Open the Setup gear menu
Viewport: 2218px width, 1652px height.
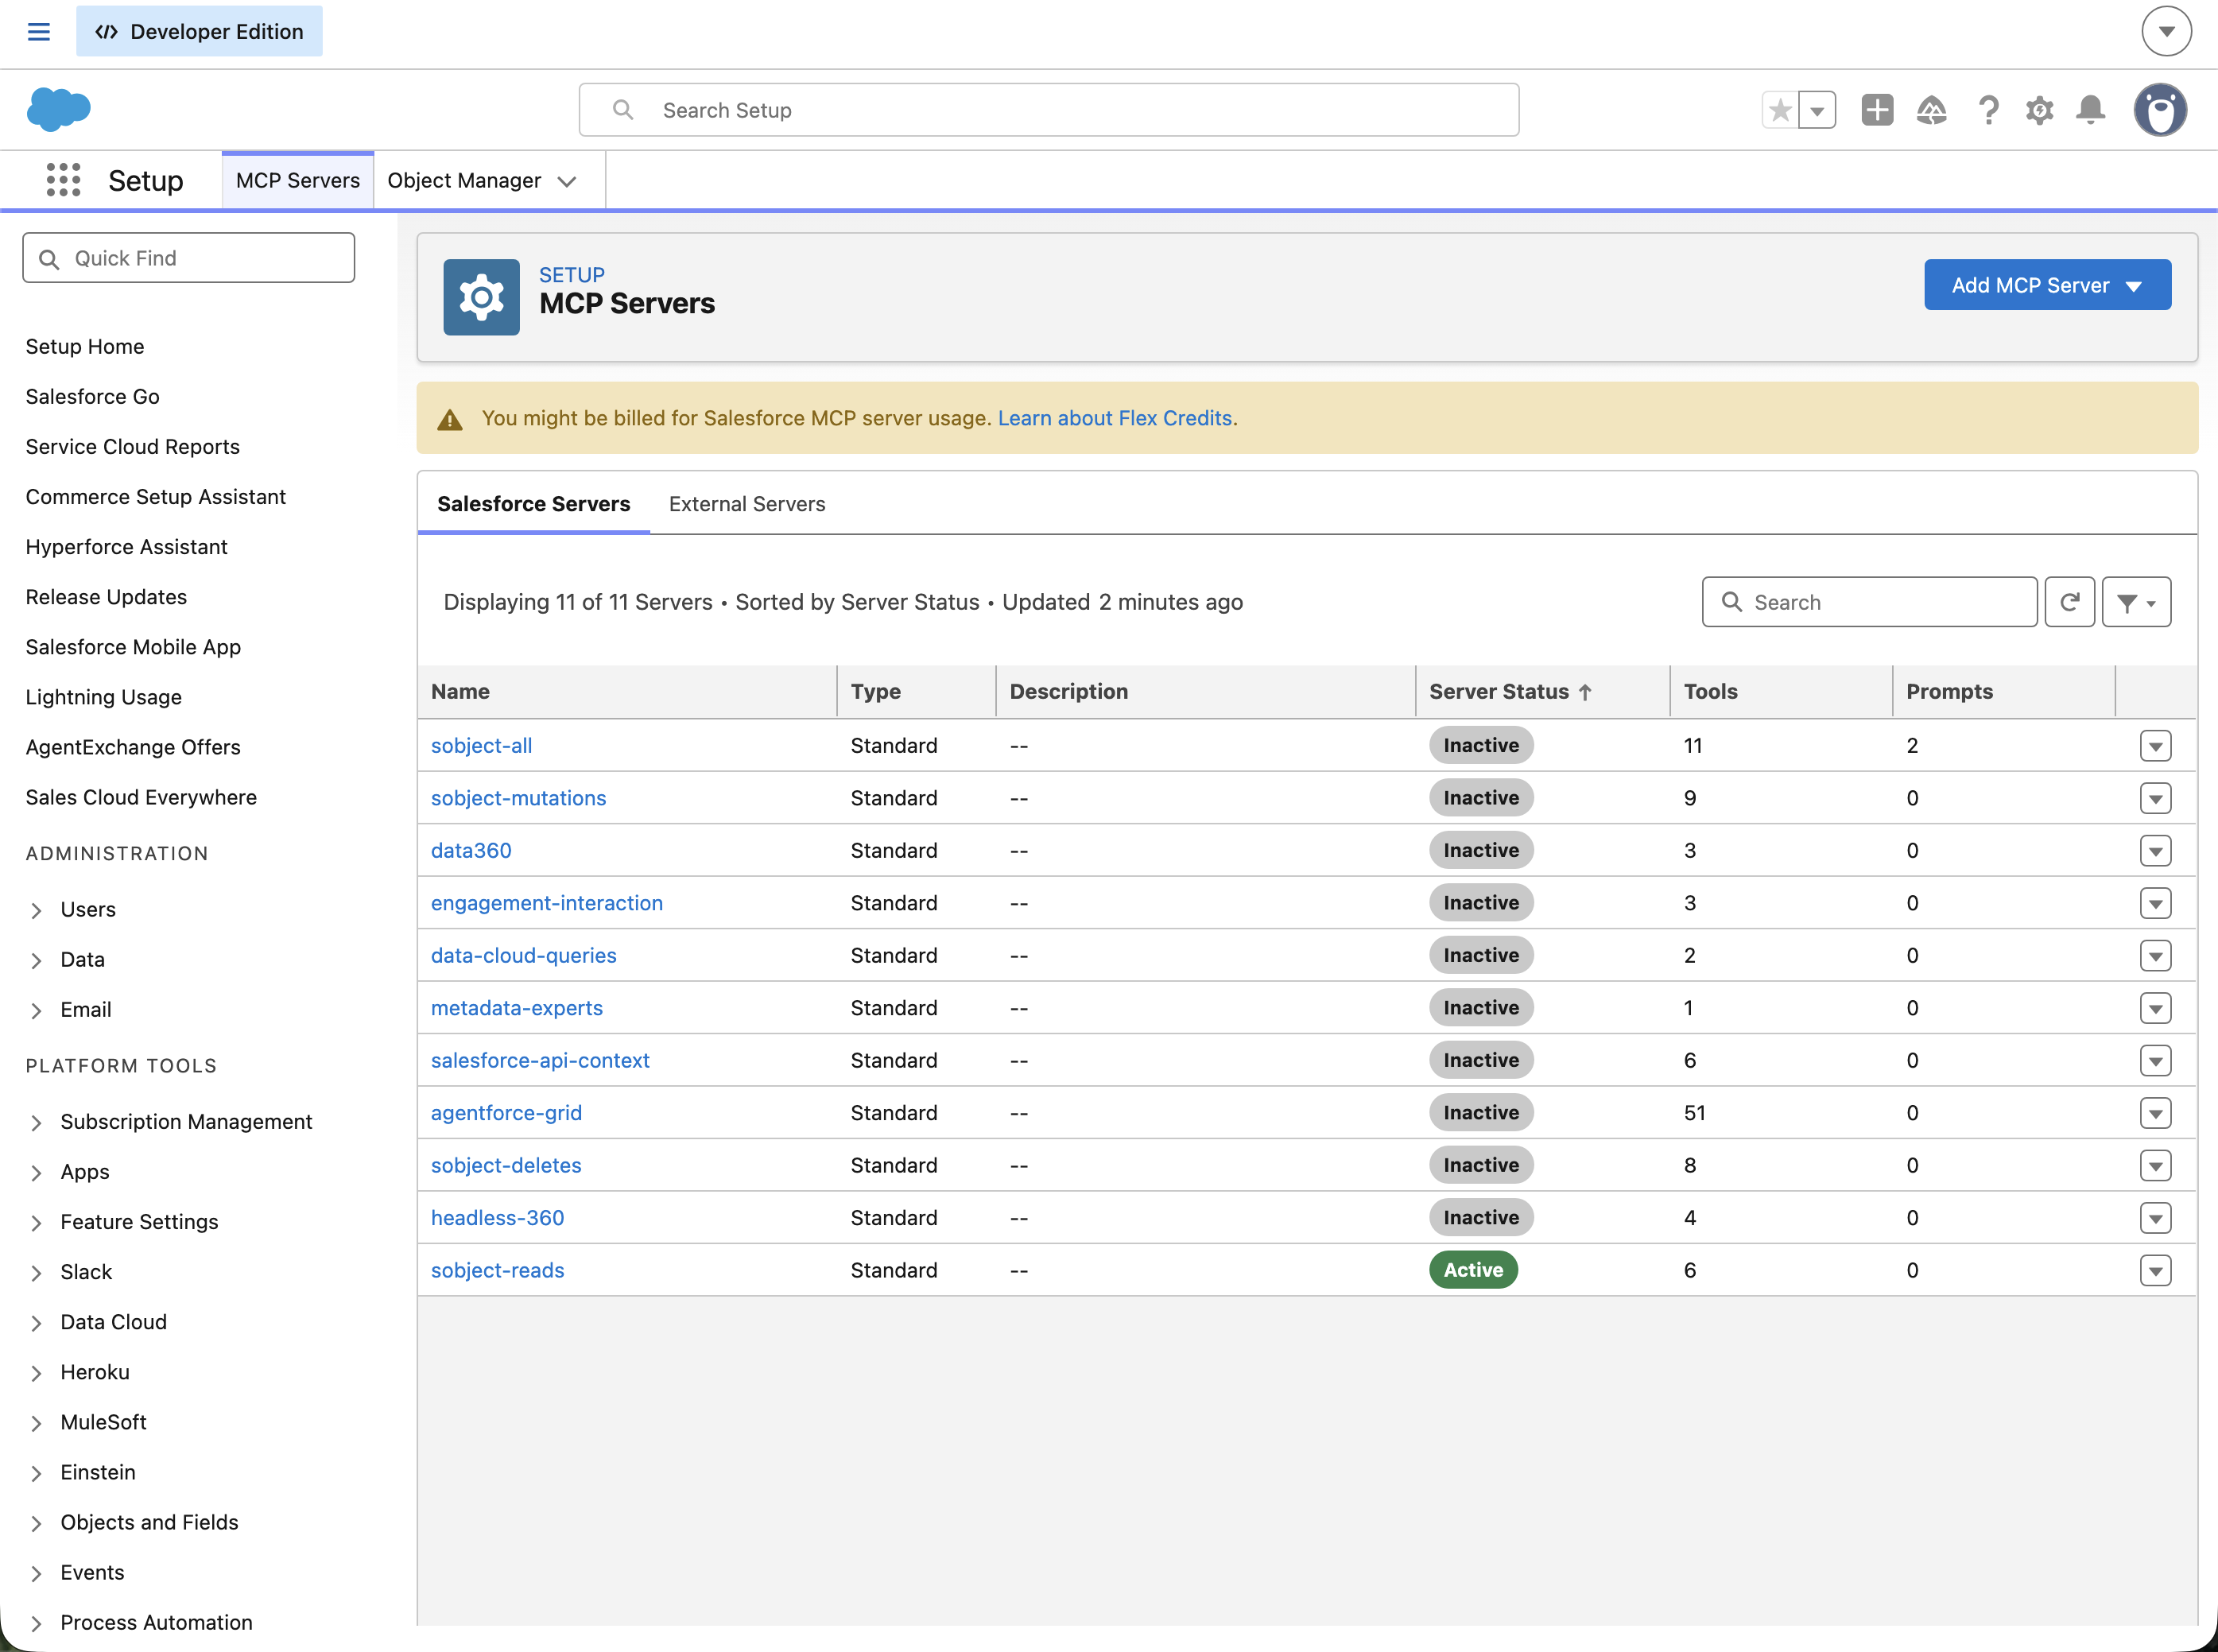(2039, 110)
